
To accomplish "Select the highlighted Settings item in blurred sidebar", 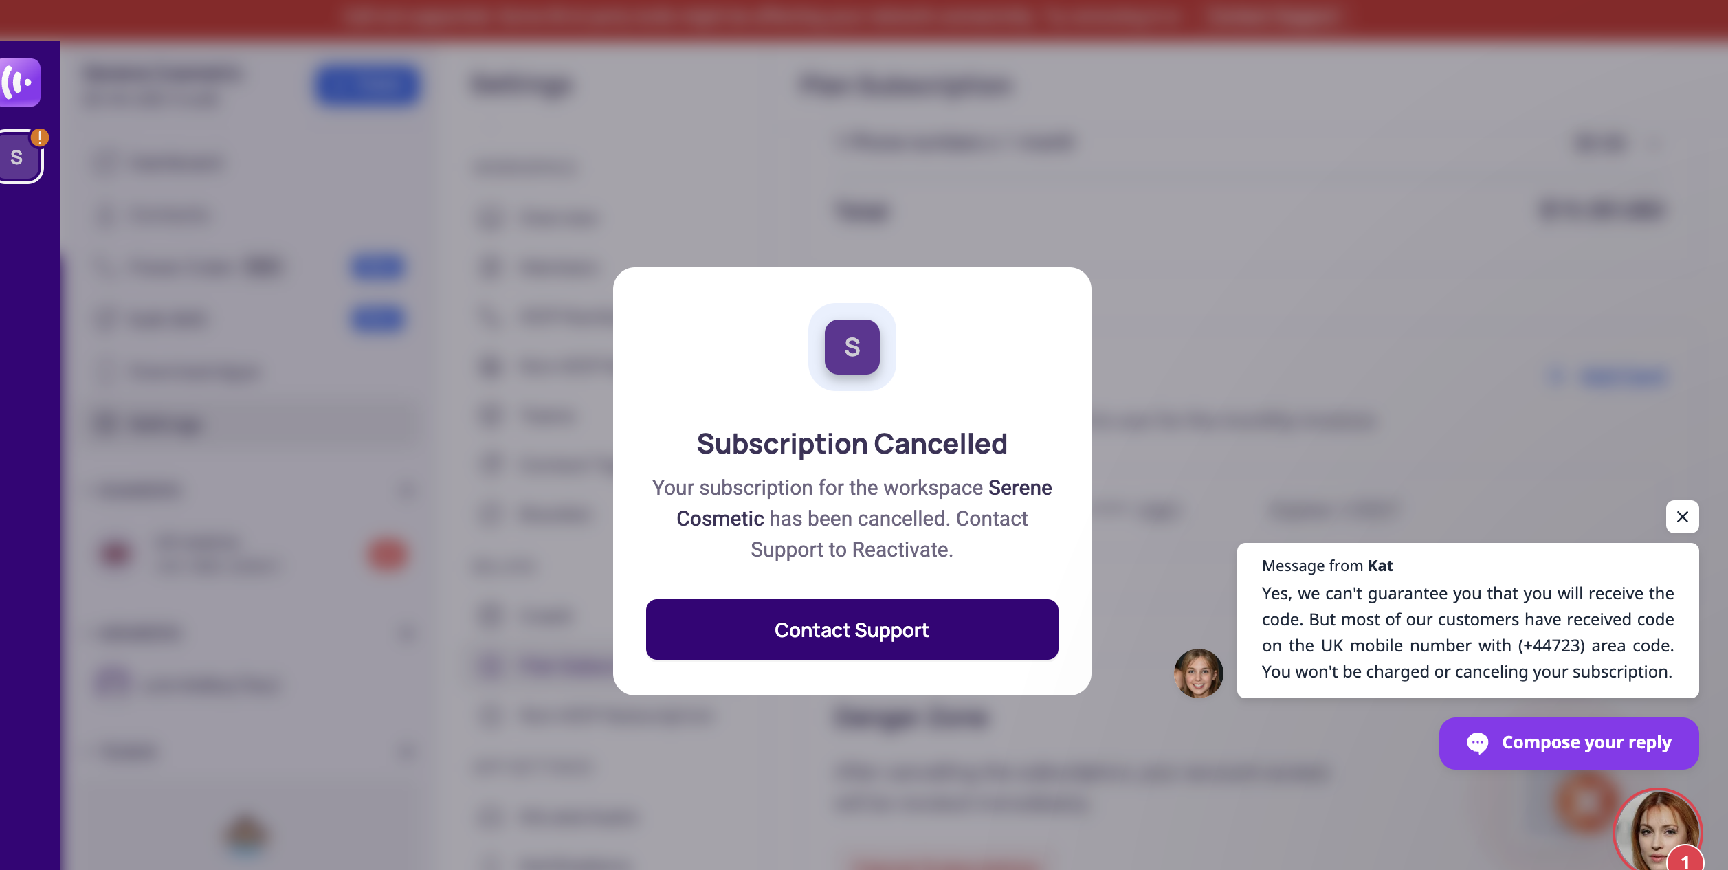I will (x=253, y=424).
